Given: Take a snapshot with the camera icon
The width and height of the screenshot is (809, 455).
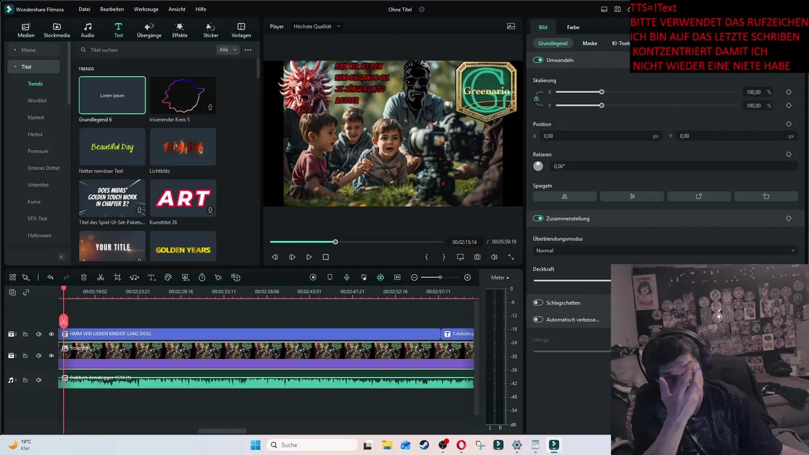Looking at the screenshot, I should pos(477,257).
